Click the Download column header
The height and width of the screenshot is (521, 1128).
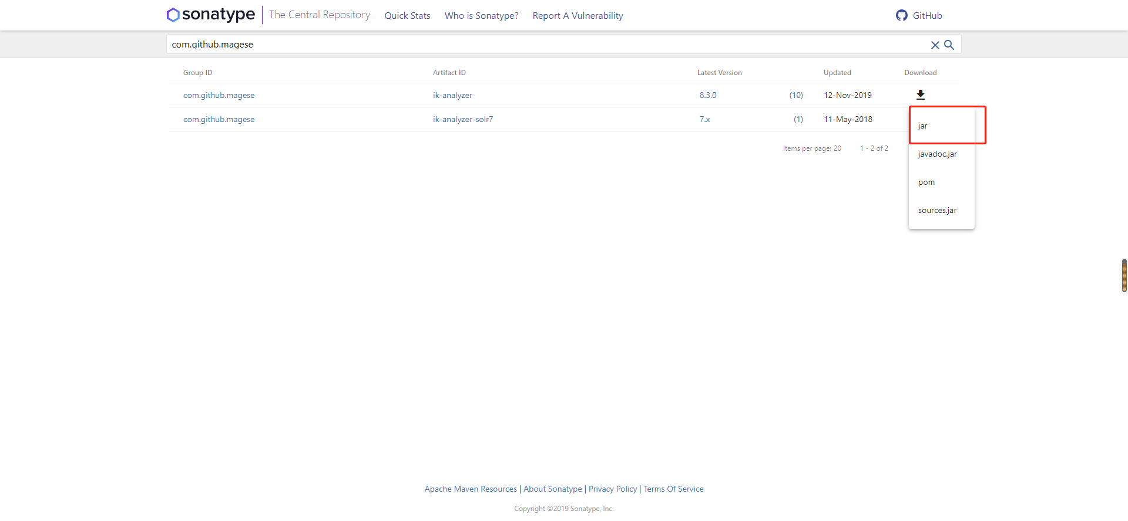[x=920, y=73]
